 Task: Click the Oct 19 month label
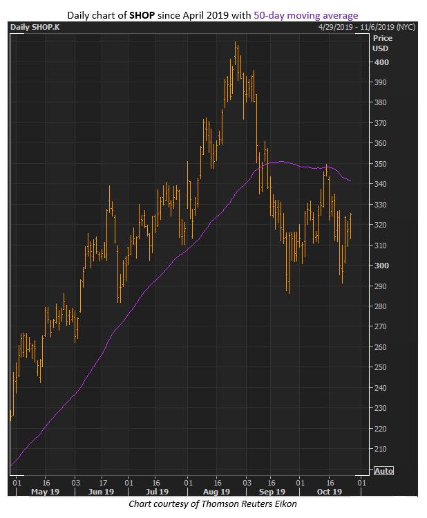coord(330,492)
